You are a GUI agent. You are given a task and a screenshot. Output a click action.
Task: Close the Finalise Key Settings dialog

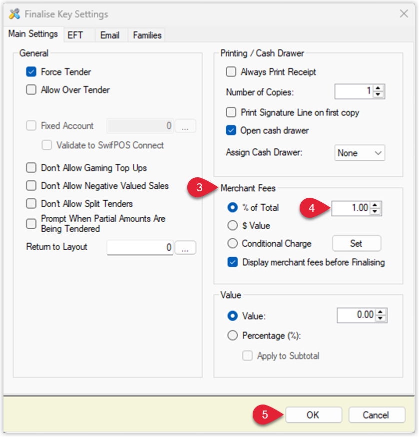tap(404, 13)
